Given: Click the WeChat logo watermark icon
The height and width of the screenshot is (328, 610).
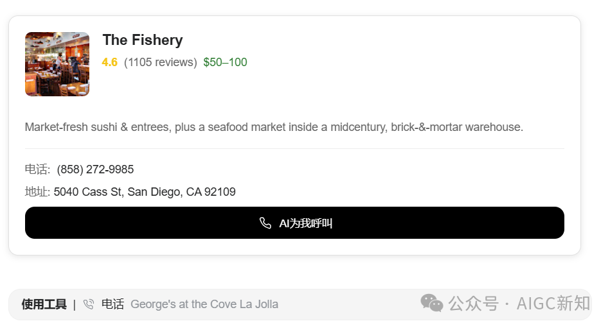Looking at the screenshot, I should coord(431,303).
